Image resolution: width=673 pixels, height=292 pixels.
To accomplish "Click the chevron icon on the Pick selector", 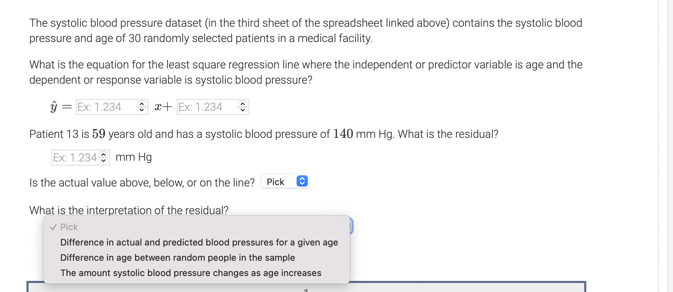I will 302,181.
